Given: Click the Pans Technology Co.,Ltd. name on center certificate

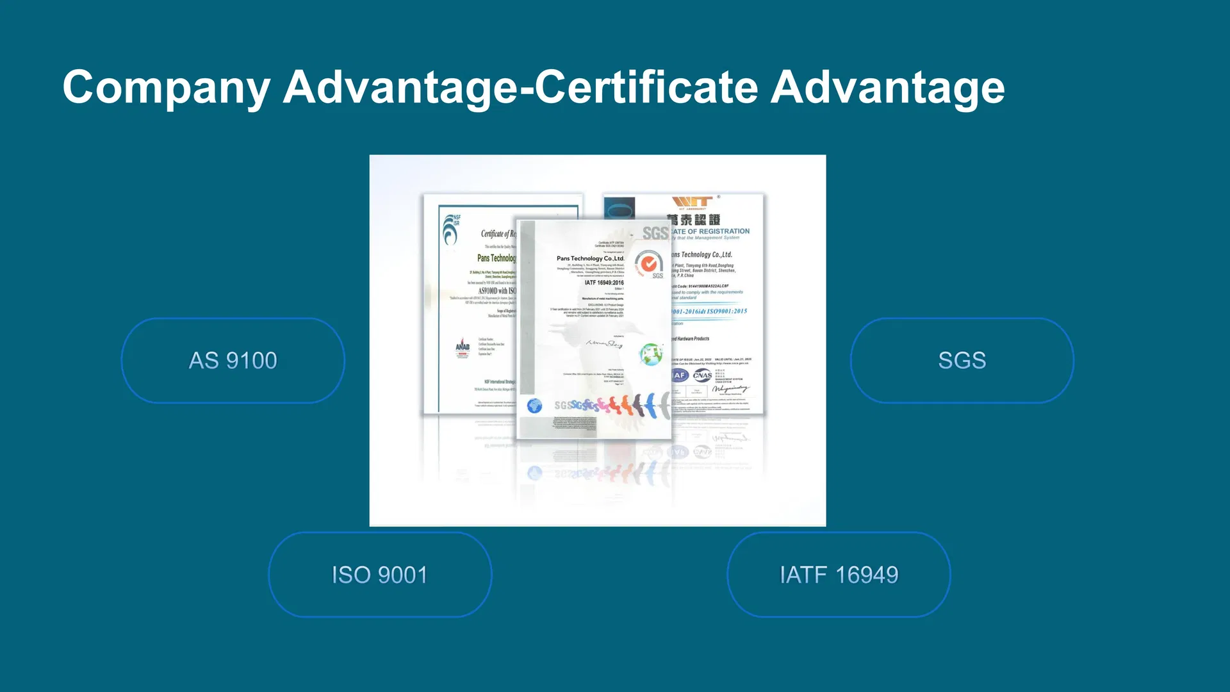Looking at the screenshot, I should coord(590,259).
